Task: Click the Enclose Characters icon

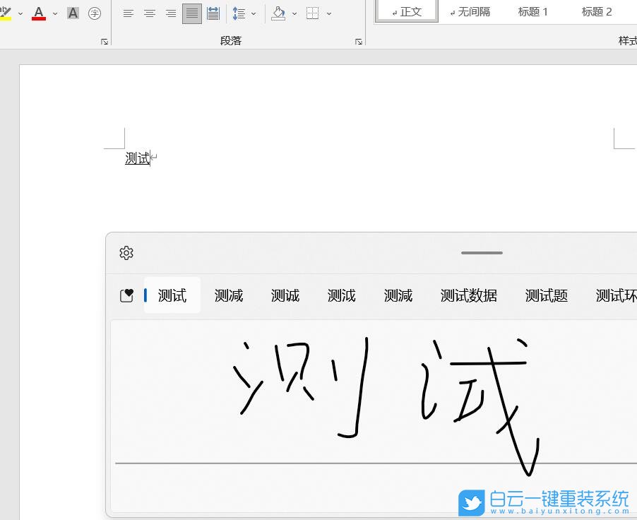Action: point(95,13)
